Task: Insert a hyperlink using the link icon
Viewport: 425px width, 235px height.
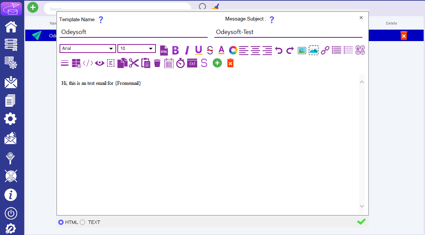Action: tap(325, 50)
